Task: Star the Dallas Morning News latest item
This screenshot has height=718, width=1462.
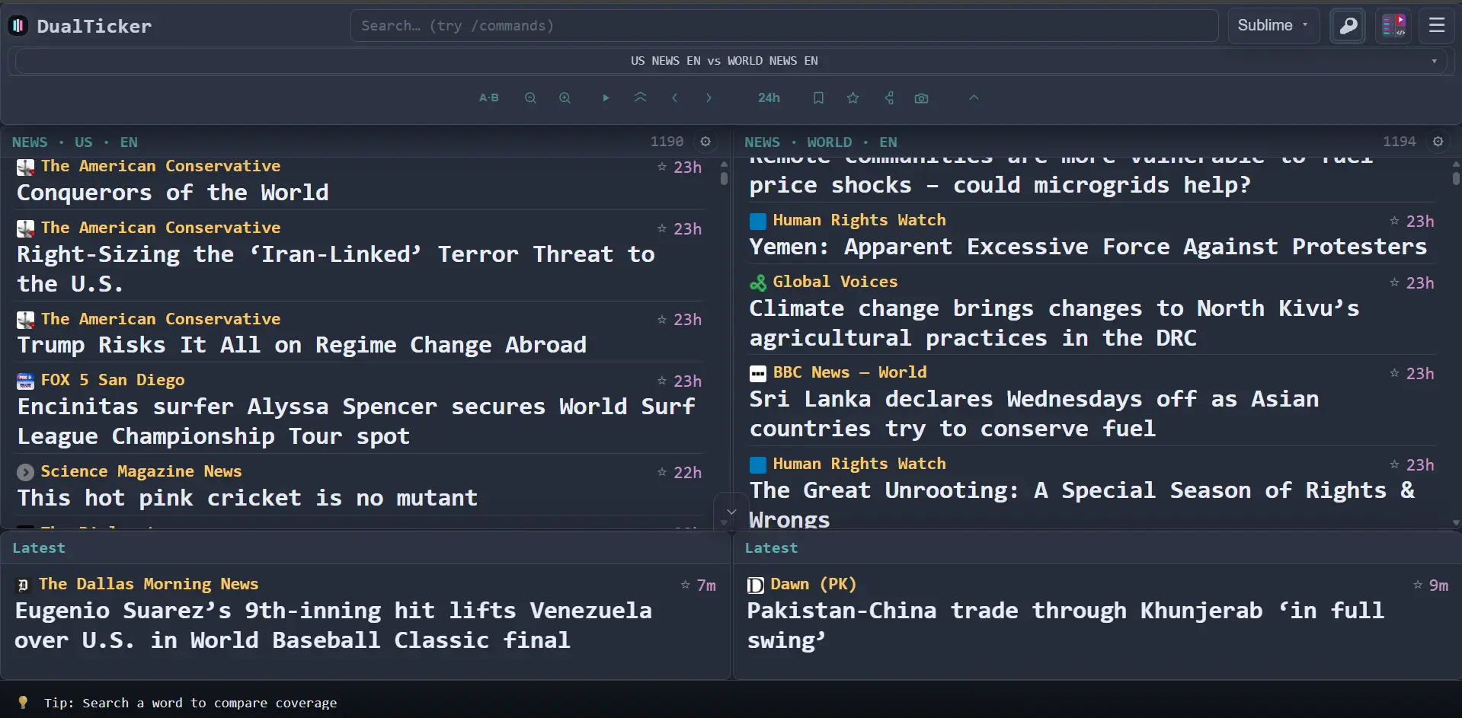Action: point(685,585)
